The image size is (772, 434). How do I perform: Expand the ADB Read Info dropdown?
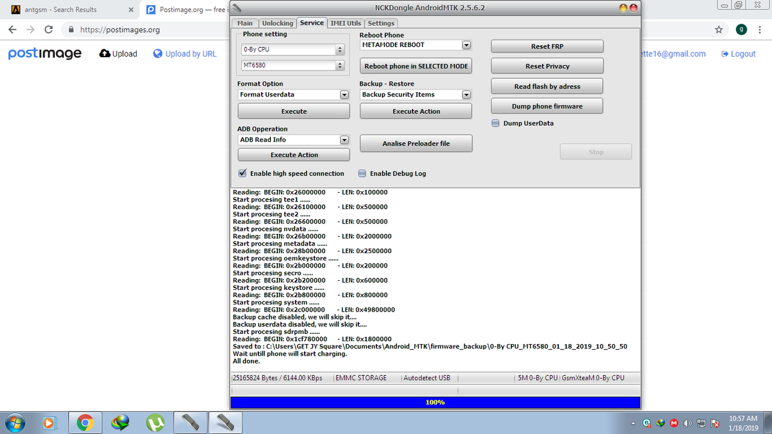coord(344,140)
